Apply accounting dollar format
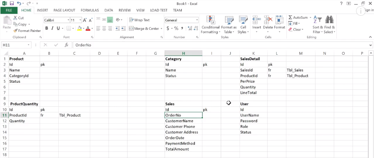The height and width of the screenshot is (158, 374). [168, 28]
